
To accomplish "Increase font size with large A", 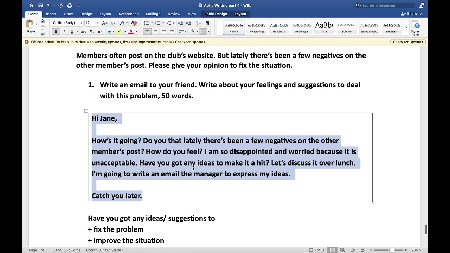I will 104,23.
